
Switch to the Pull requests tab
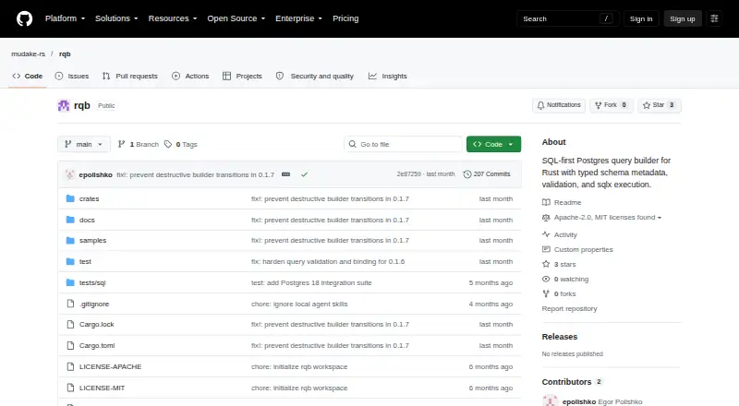click(x=130, y=76)
